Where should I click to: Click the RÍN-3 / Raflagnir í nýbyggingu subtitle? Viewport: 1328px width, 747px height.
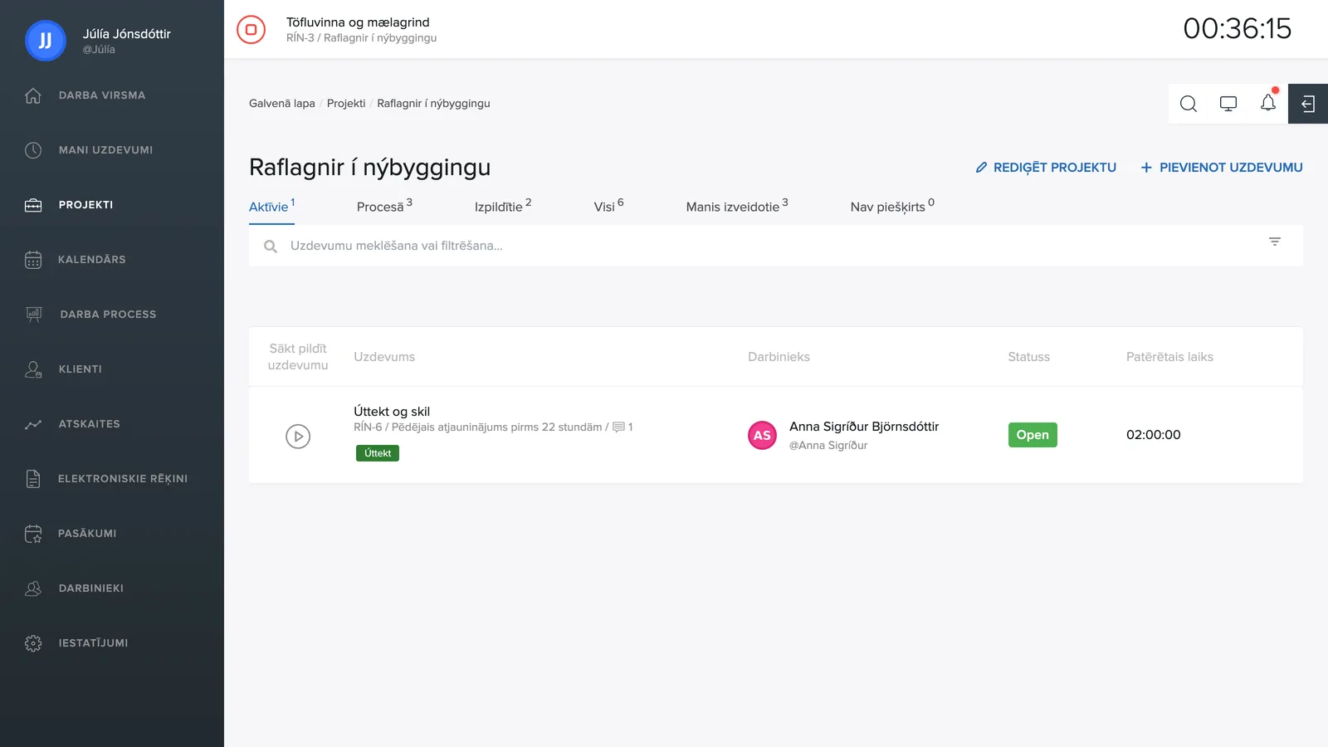(361, 38)
